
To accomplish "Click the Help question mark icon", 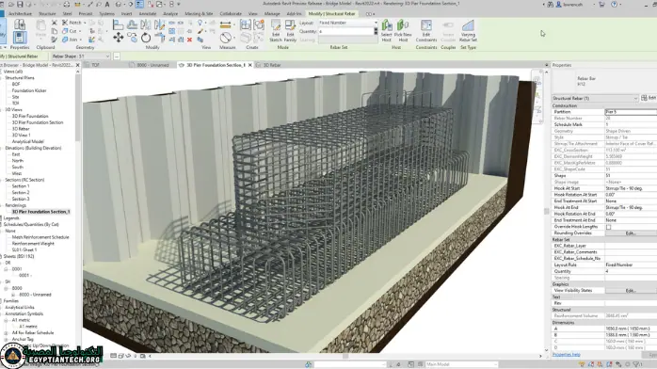I will (615, 4).
